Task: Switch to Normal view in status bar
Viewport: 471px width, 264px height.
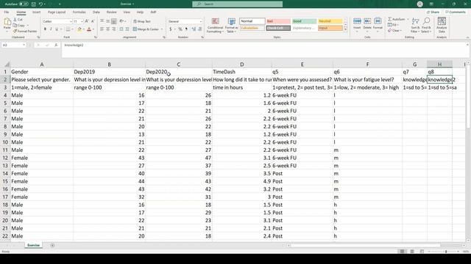Action: click(x=402, y=252)
